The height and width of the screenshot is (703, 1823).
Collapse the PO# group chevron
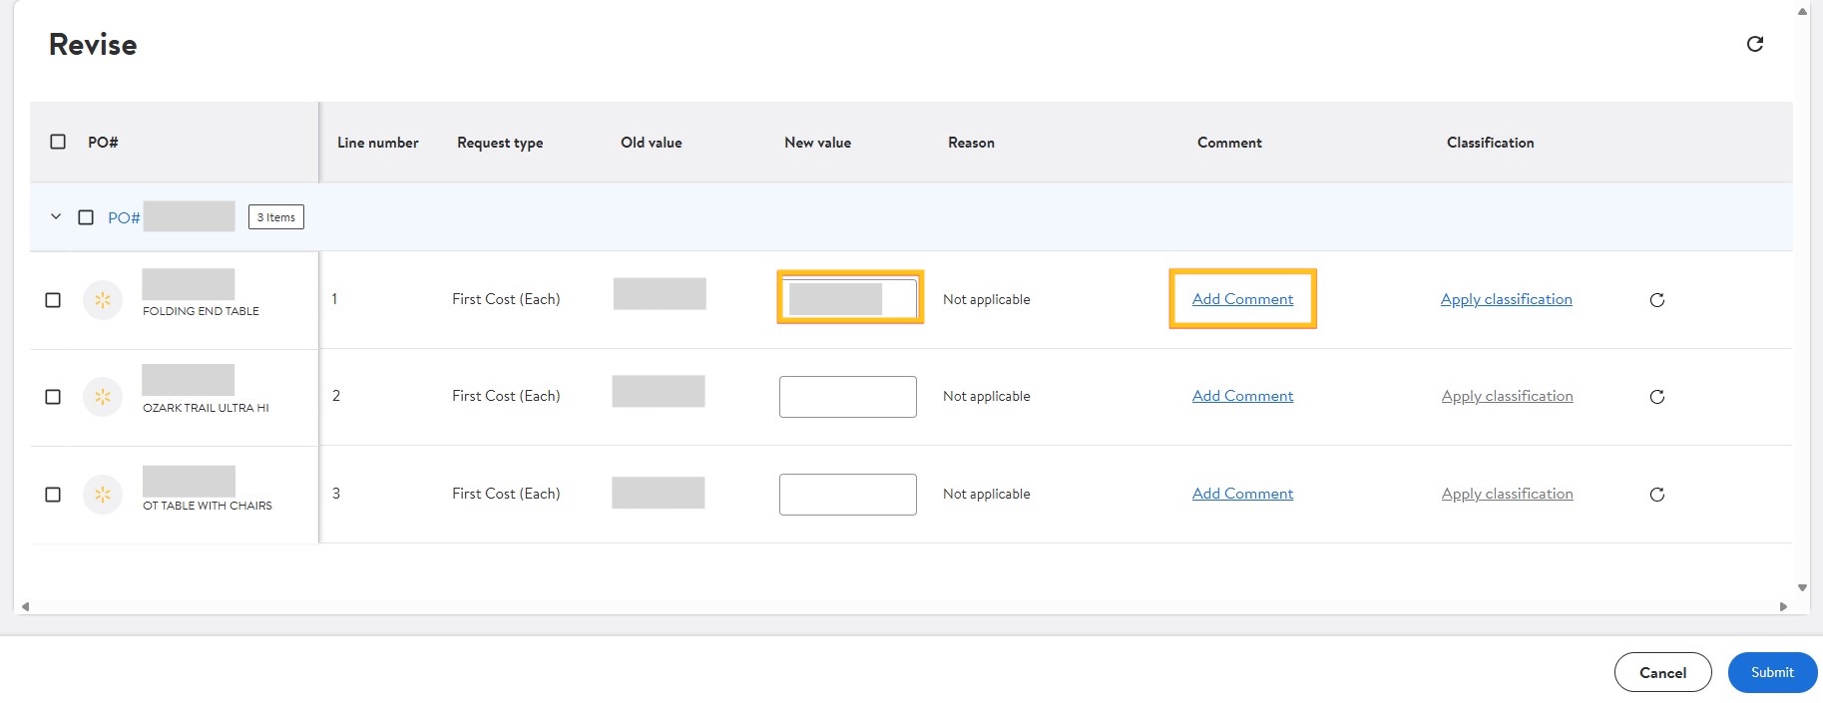pyautogui.click(x=56, y=216)
